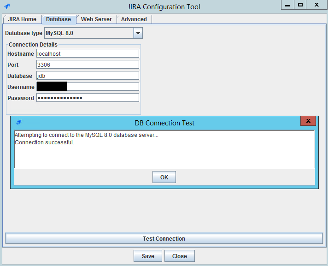This screenshot has height=266, width=328.
Task: Click the 'JIRA Configuration Tool' window title
Action: [x=164, y=7]
